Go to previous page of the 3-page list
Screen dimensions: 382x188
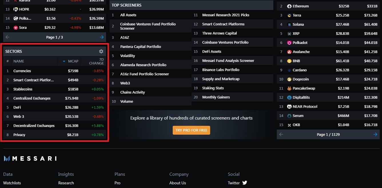pos(7,37)
